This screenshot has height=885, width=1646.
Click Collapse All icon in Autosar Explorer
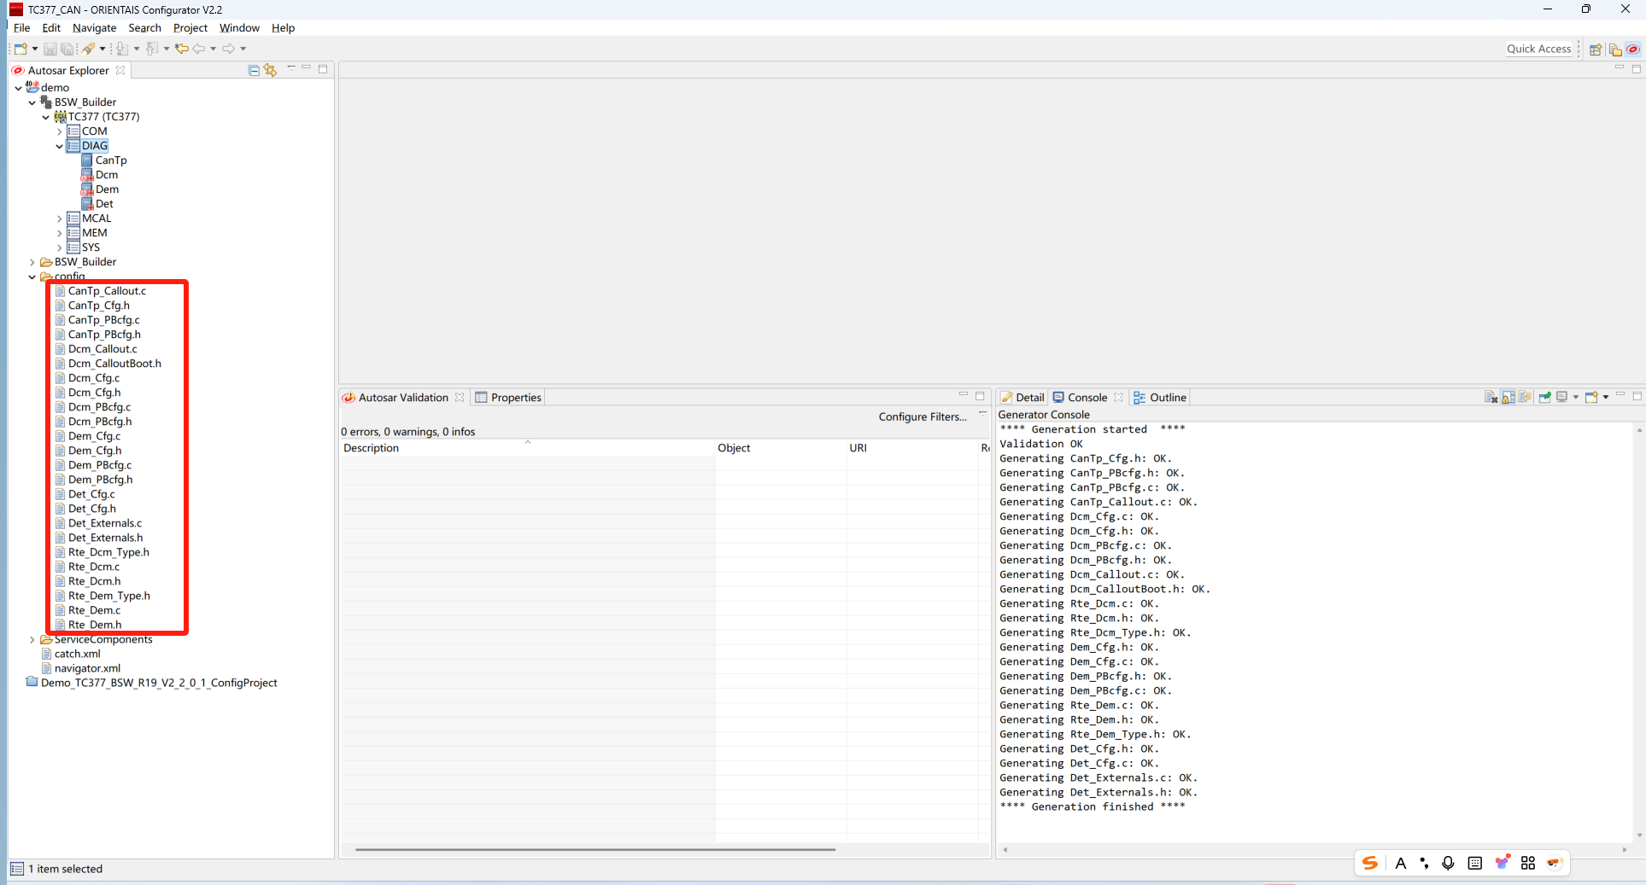pos(254,70)
